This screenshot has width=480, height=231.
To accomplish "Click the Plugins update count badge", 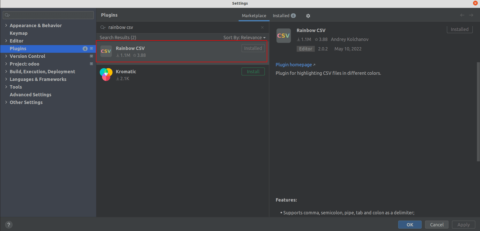I will click(x=85, y=49).
